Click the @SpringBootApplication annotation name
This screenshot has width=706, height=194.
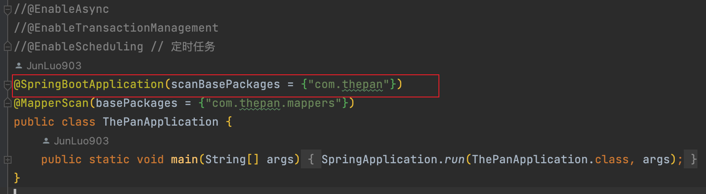(x=89, y=84)
